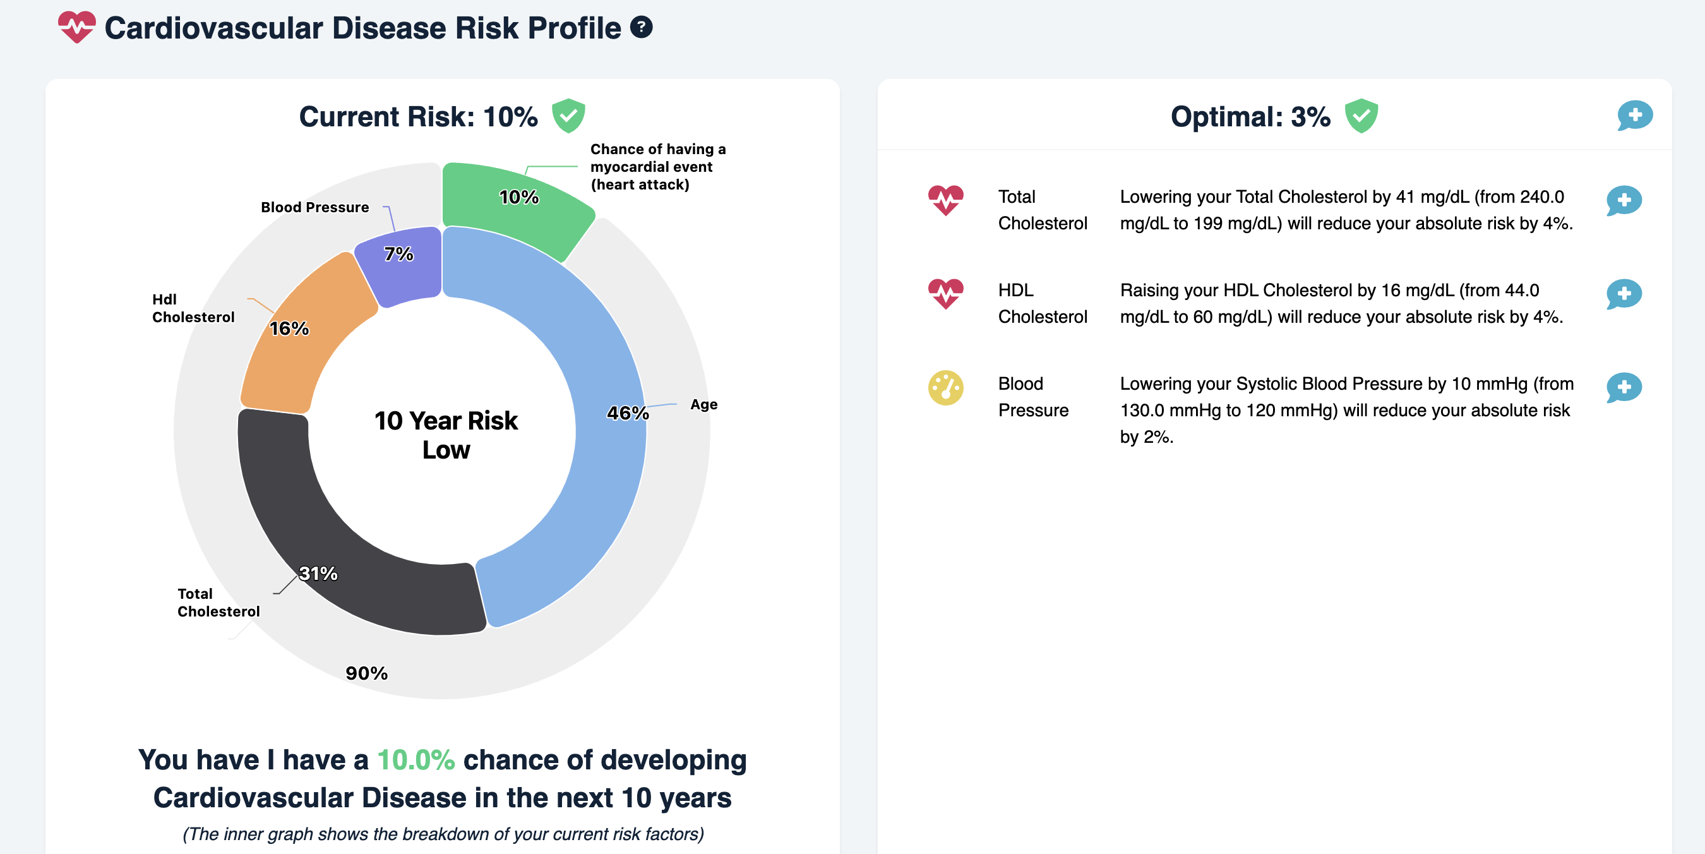Viewport: 1705px width, 854px height.
Task: Expand the HDL Cholesterol recommendation plus bubble
Action: point(1624,294)
